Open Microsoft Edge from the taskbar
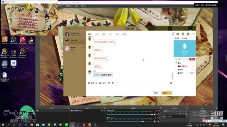Image resolution: width=227 pixels, height=127 pixels. tap(26, 125)
